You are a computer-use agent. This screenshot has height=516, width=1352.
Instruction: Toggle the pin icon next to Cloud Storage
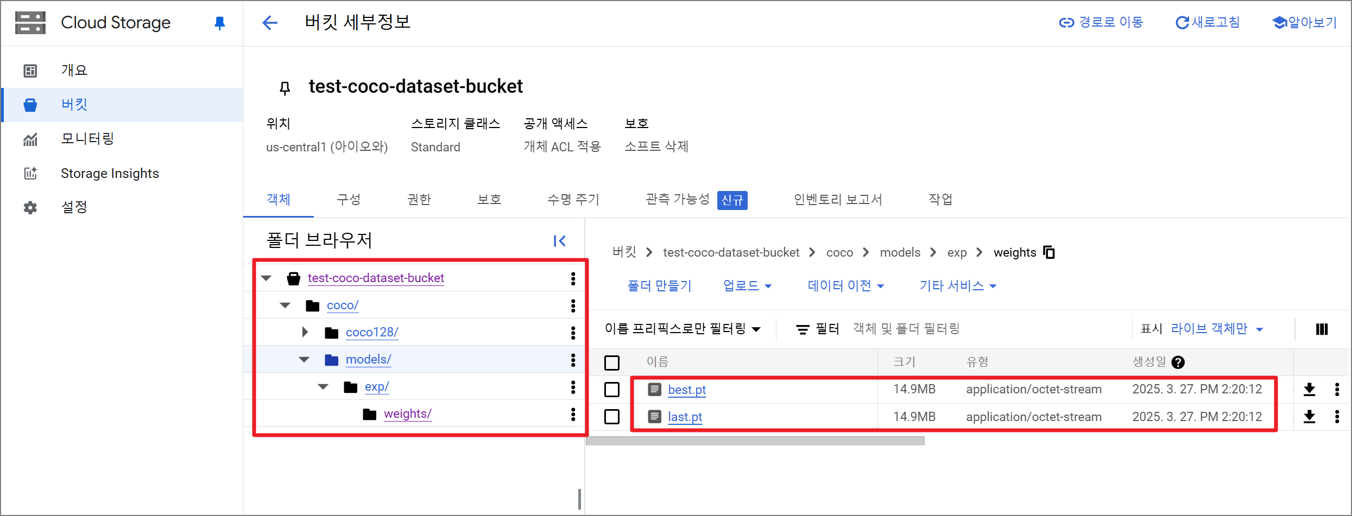(219, 23)
